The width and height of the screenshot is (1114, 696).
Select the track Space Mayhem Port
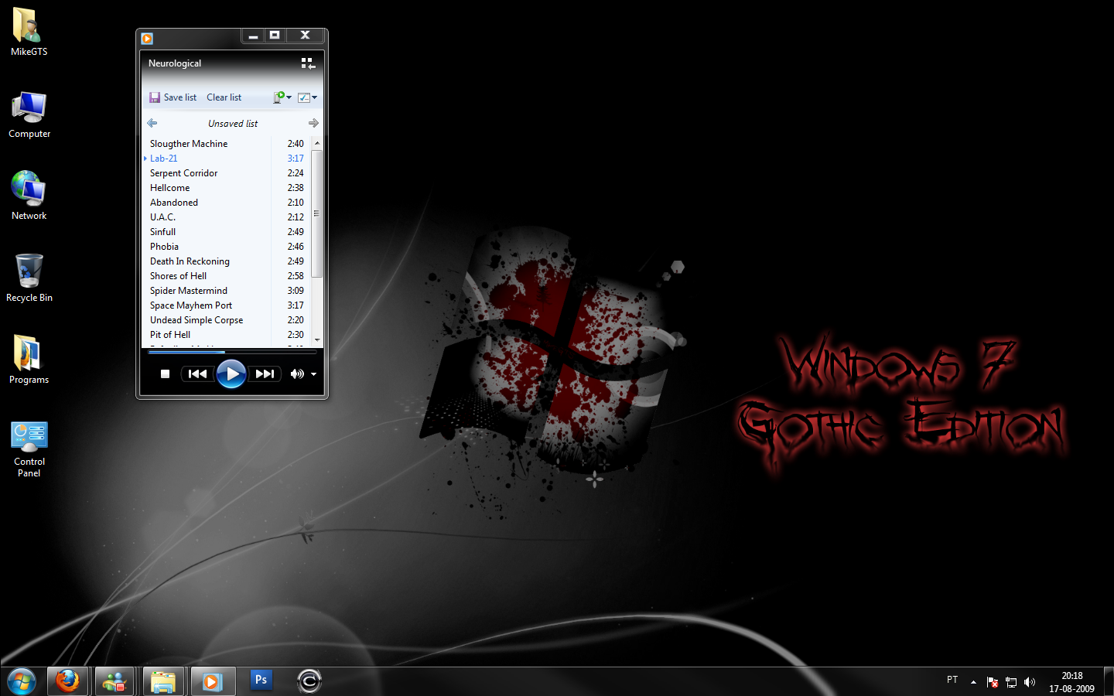pos(191,305)
